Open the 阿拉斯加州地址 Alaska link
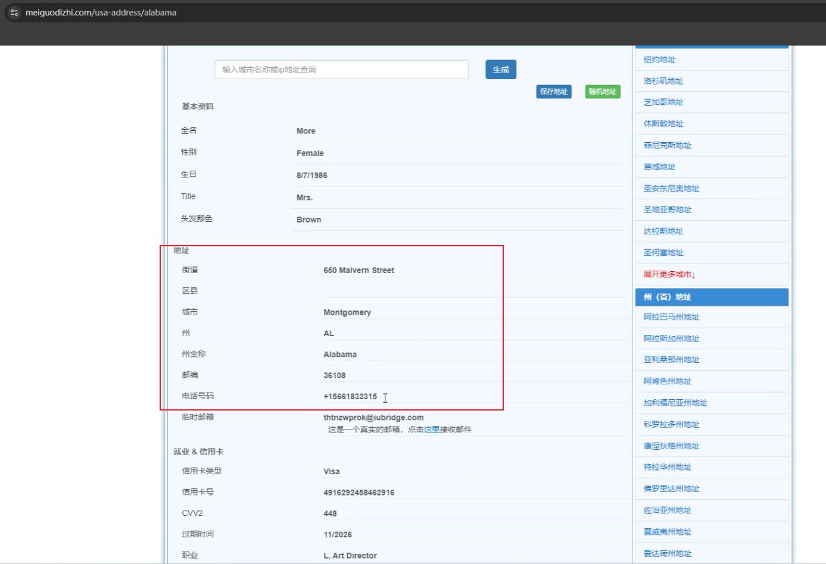The height and width of the screenshot is (564, 826). [x=671, y=339]
